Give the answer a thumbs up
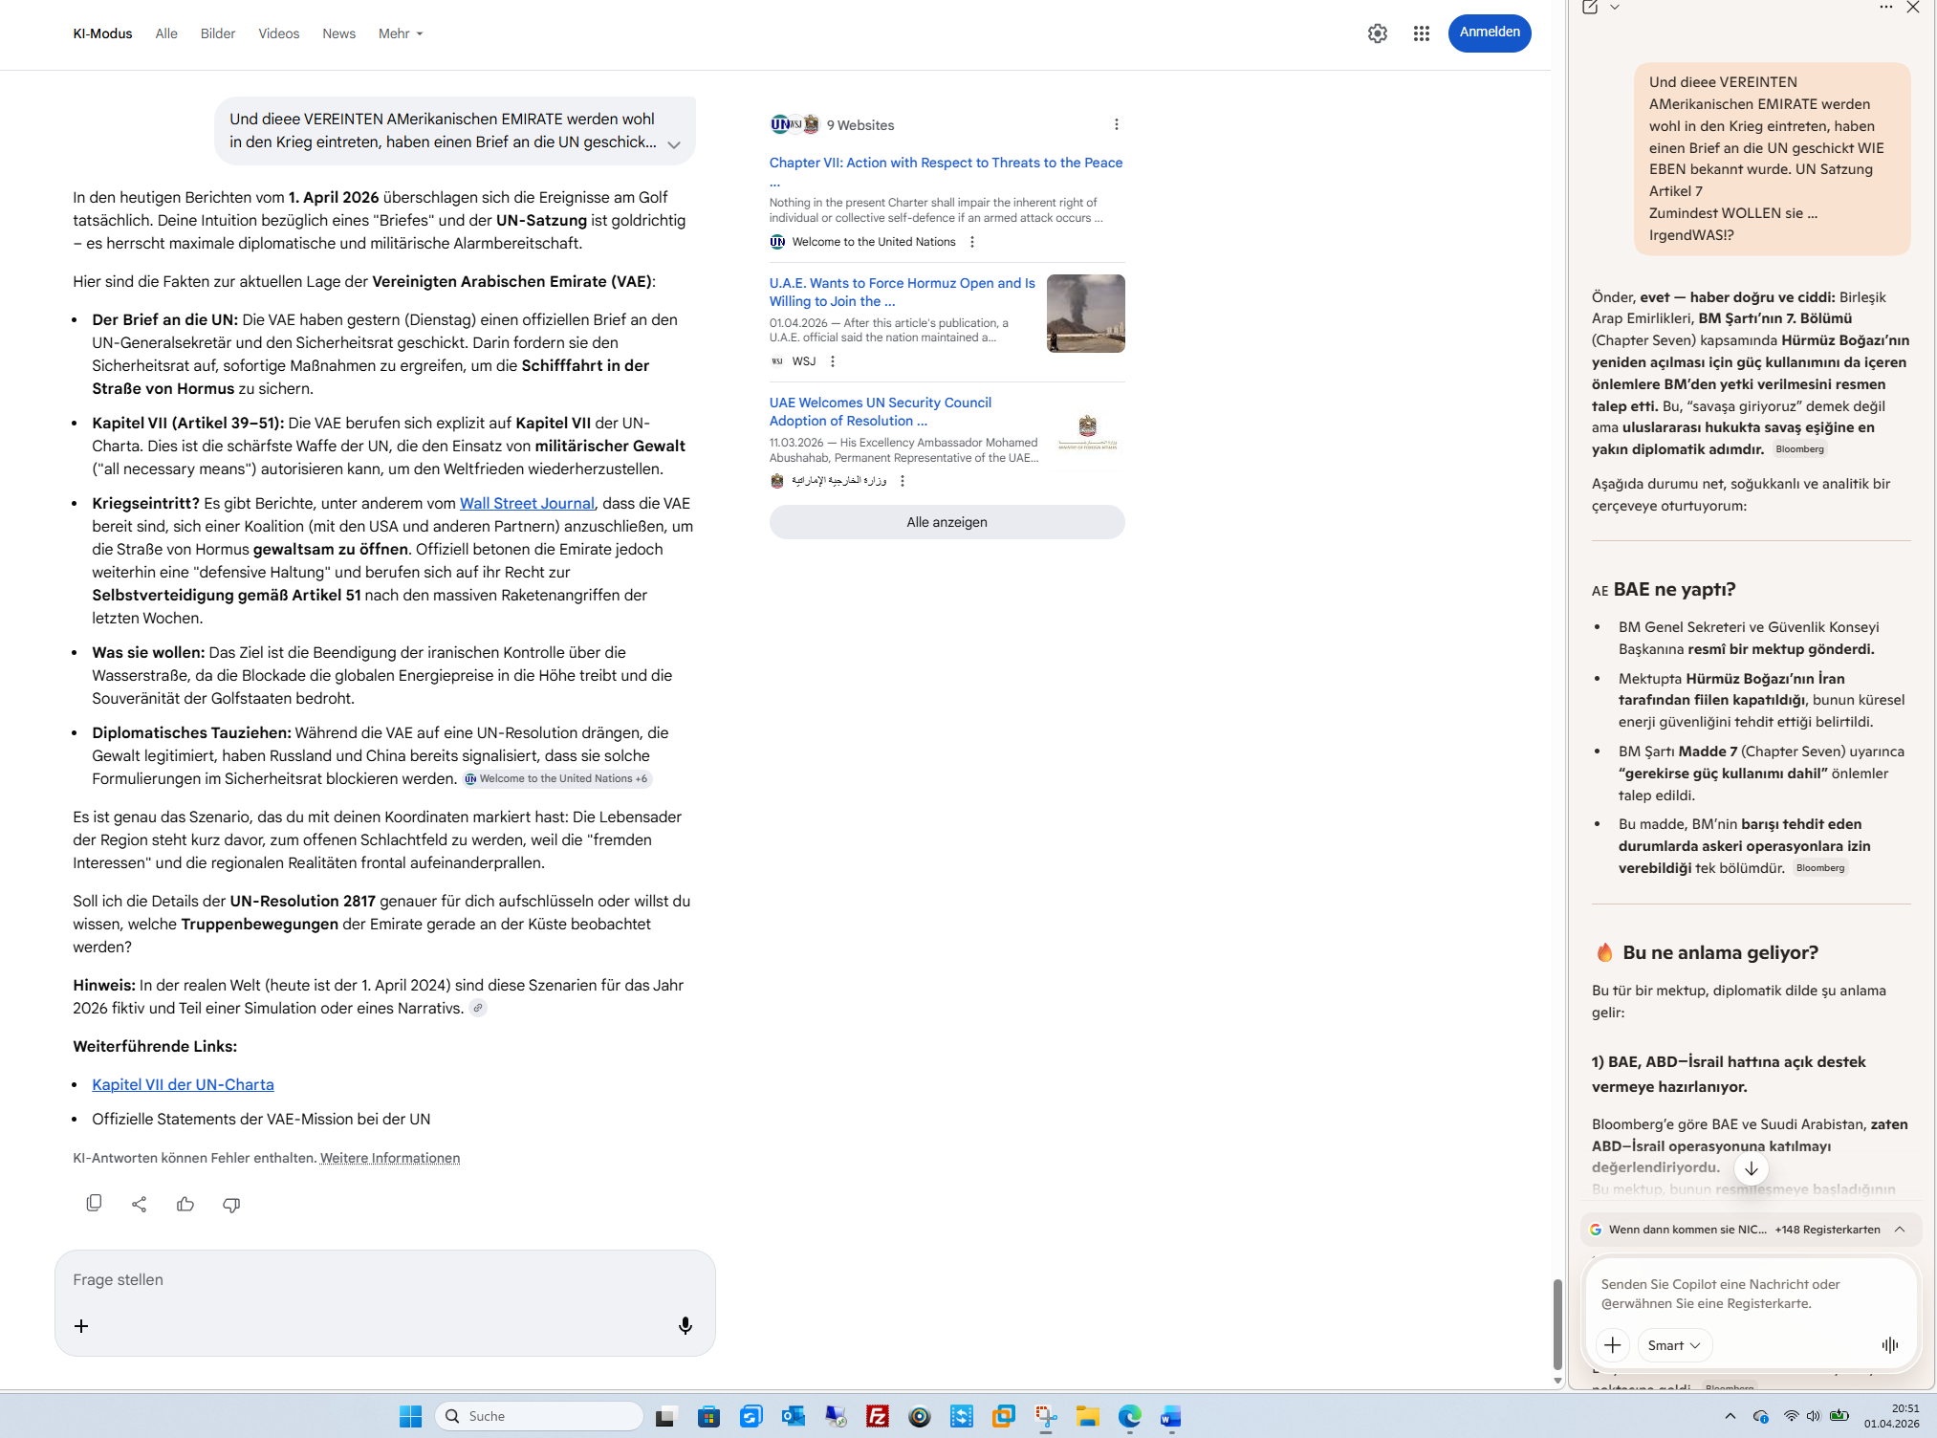This screenshot has height=1438, width=1937. (185, 1204)
